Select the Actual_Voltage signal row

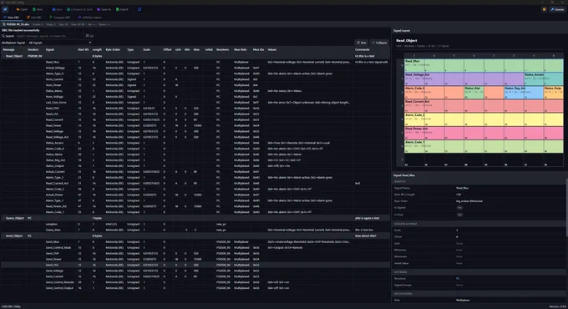point(195,68)
